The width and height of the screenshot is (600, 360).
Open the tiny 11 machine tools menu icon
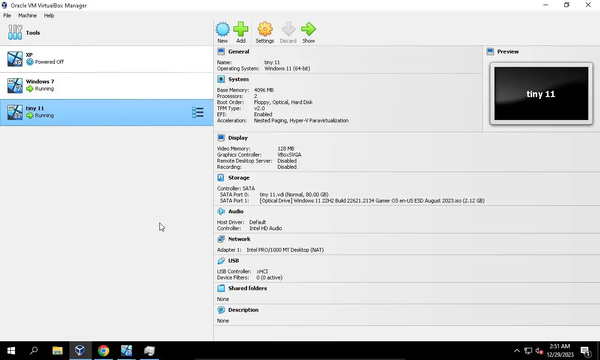[198, 112]
